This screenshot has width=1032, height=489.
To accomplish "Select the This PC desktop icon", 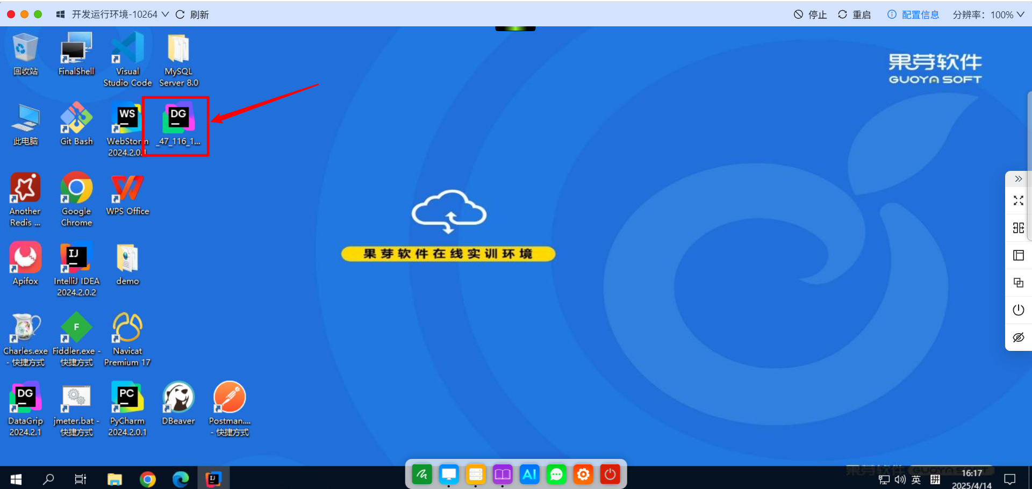I will pyautogui.click(x=25, y=124).
